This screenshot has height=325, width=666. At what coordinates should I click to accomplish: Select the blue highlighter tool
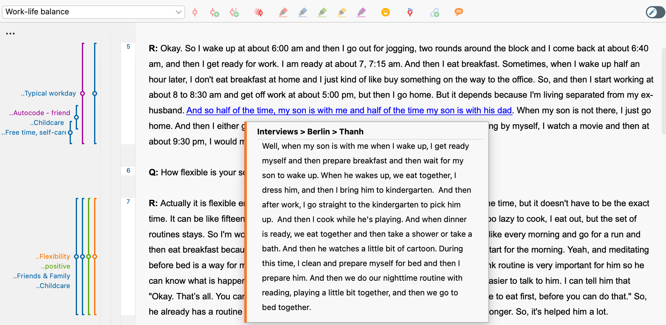[x=302, y=12]
